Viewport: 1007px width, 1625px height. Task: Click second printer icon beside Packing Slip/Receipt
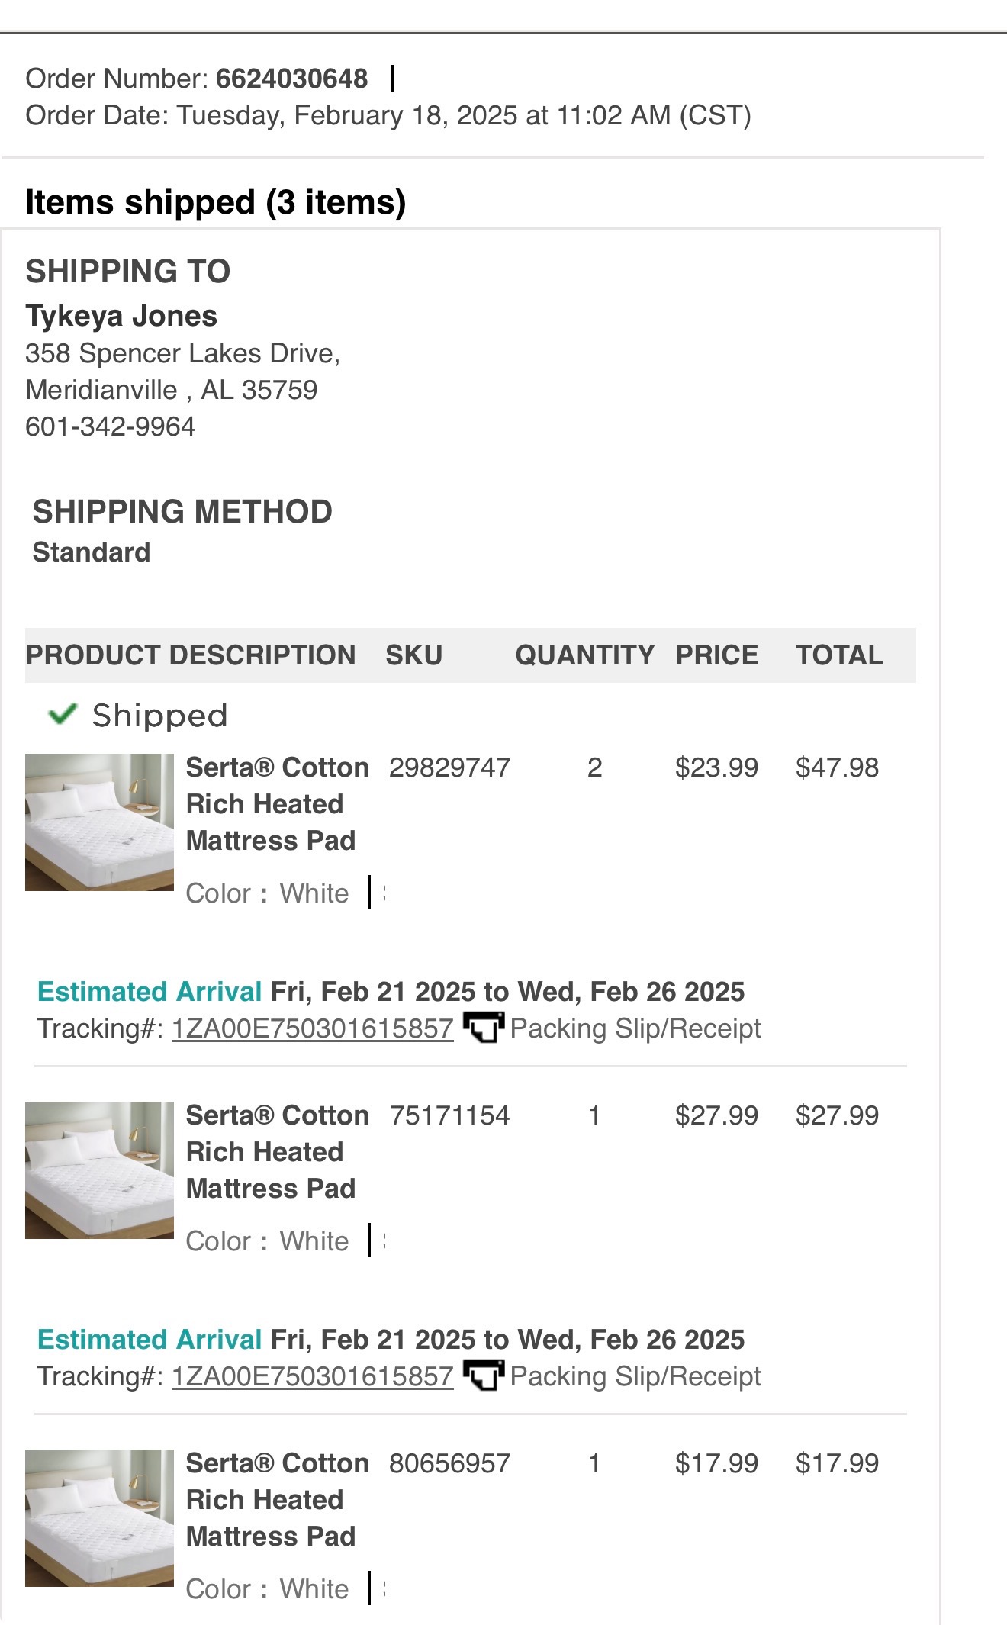pos(483,1375)
